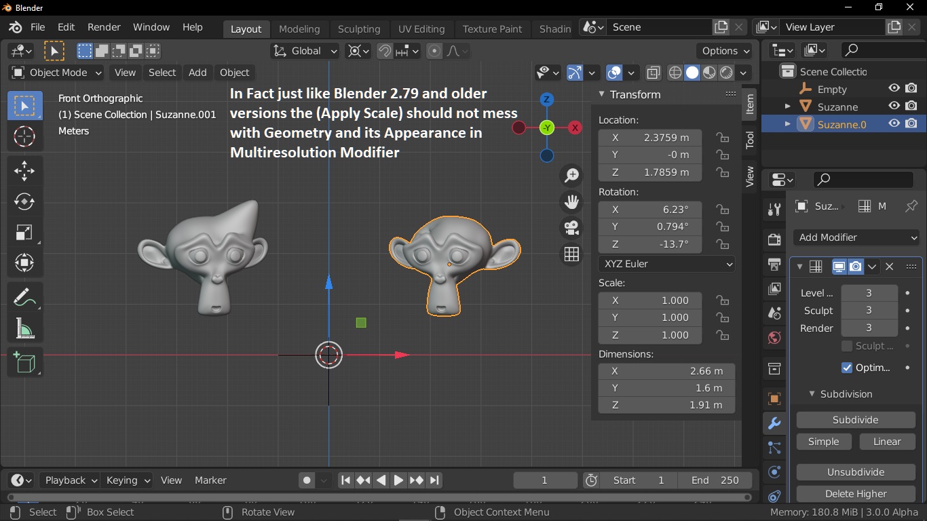927x521 pixels.
Task: Open the Options dropdown in viewport header
Action: [726, 51]
